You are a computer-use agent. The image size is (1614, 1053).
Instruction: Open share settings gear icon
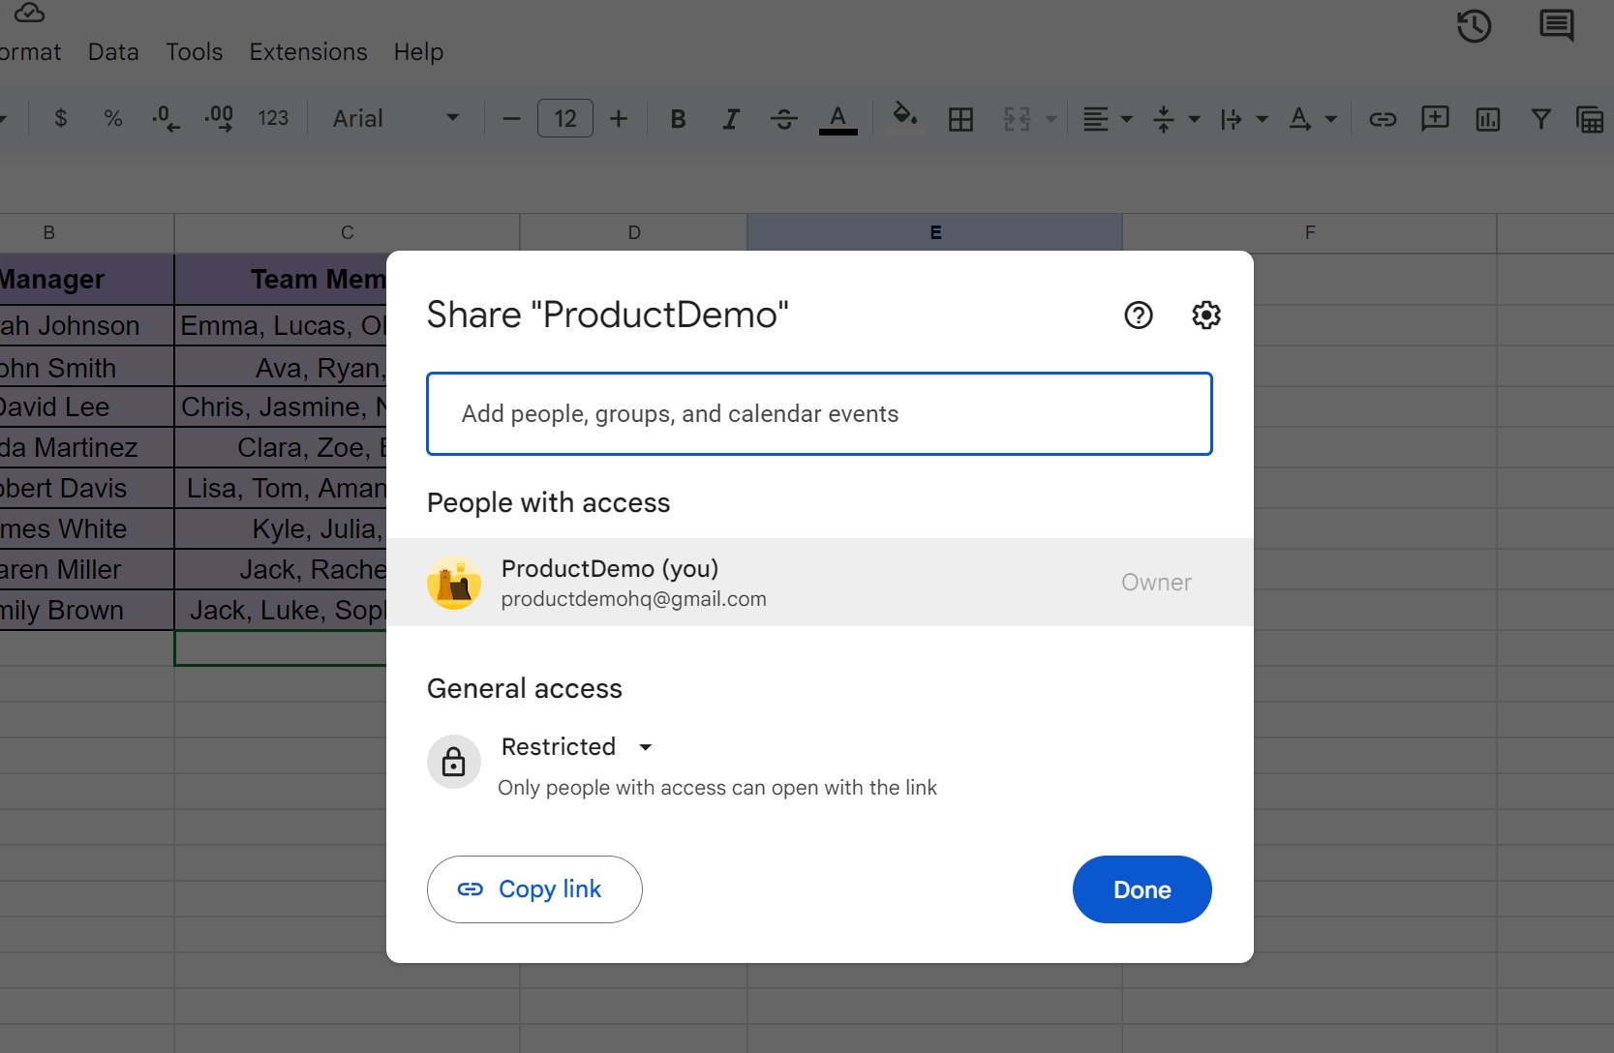pyautogui.click(x=1206, y=315)
